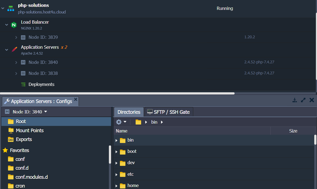Click the NGINX Load Balancer icon
The width and height of the screenshot is (317, 189).
[x=14, y=25]
